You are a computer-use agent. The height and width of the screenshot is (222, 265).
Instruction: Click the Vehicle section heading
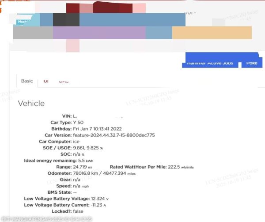pyautogui.click(x=31, y=103)
